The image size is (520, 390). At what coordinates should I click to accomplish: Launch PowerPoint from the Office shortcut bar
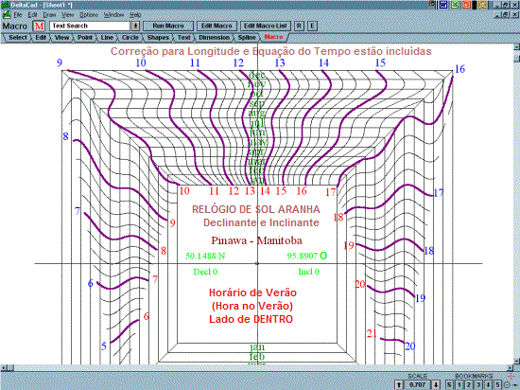coord(467,5)
